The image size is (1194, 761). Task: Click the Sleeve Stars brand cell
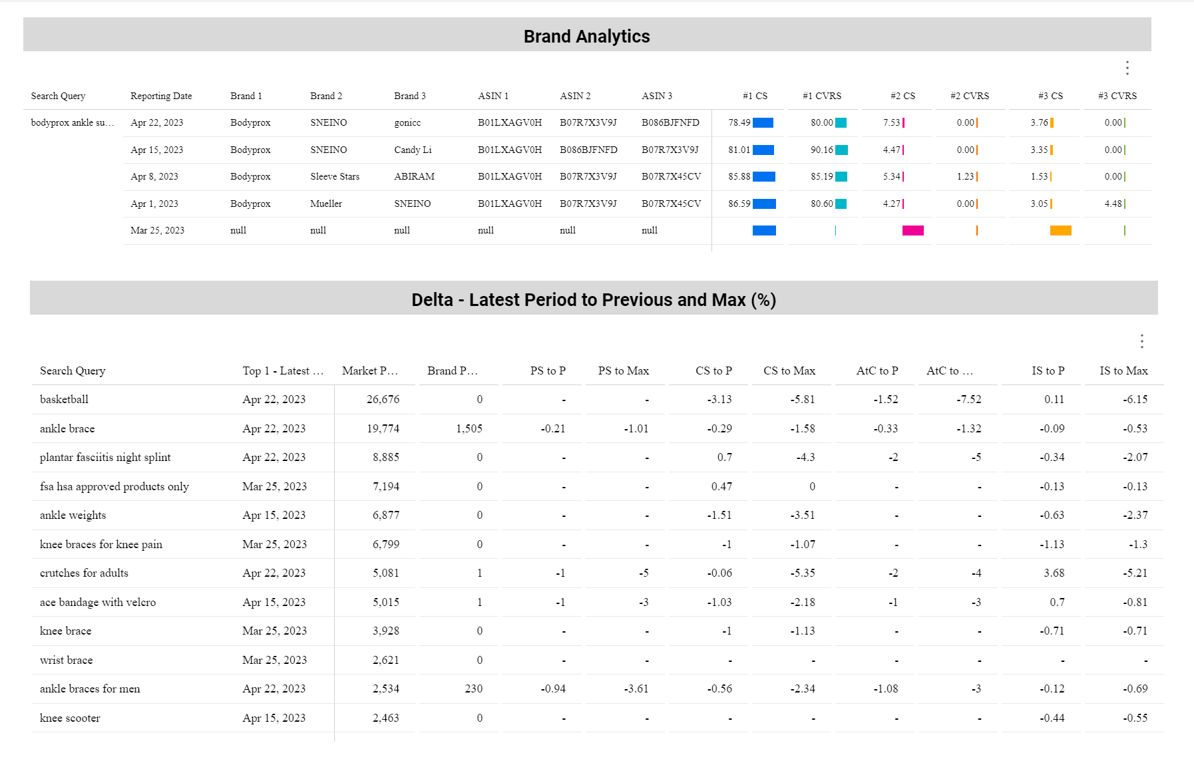335,176
